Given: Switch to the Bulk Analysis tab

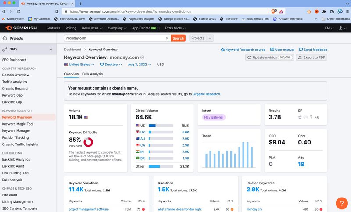Looking at the screenshot, I should coord(93,74).
